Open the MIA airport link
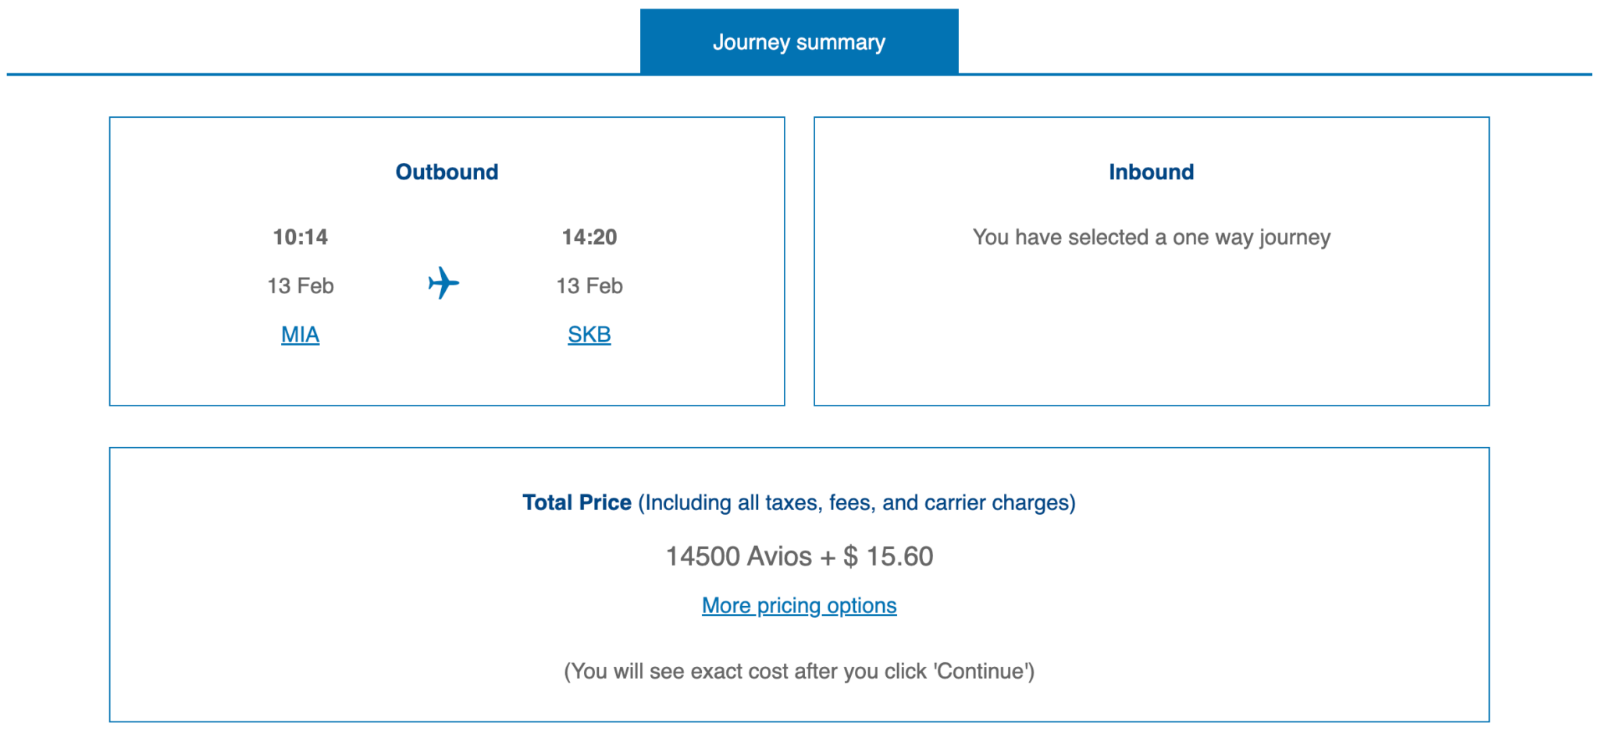 coord(300,334)
